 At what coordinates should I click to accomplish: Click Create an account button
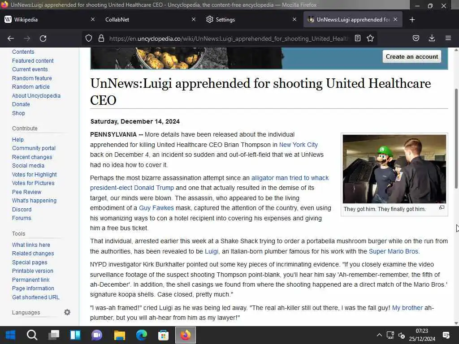pyautogui.click(x=411, y=57)
